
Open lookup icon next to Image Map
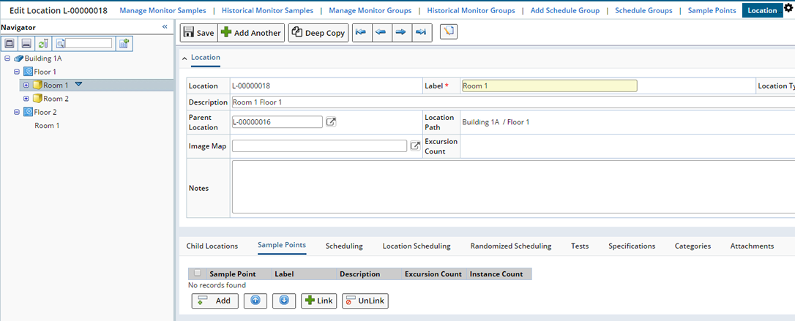click(415, 146)
